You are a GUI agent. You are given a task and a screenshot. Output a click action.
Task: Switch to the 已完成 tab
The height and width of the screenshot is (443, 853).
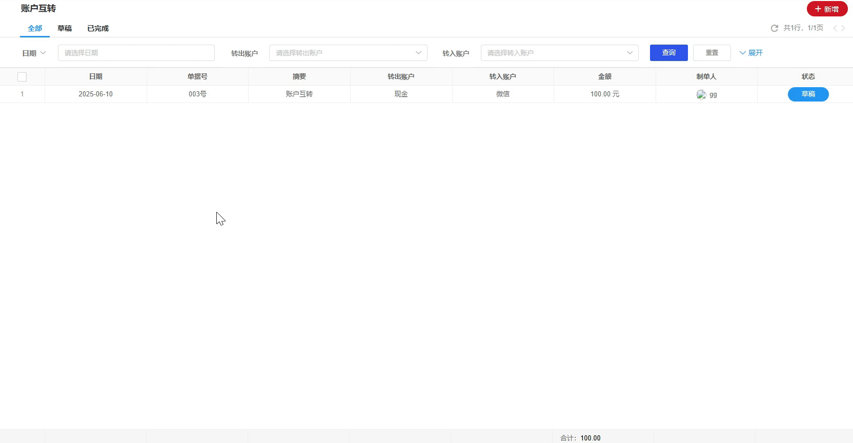point(98,28)
